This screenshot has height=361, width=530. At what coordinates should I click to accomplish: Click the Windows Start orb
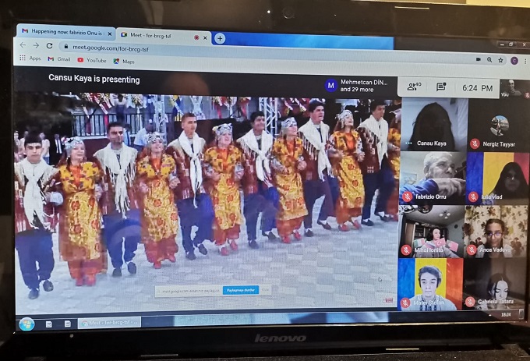[x=26, y=323]
